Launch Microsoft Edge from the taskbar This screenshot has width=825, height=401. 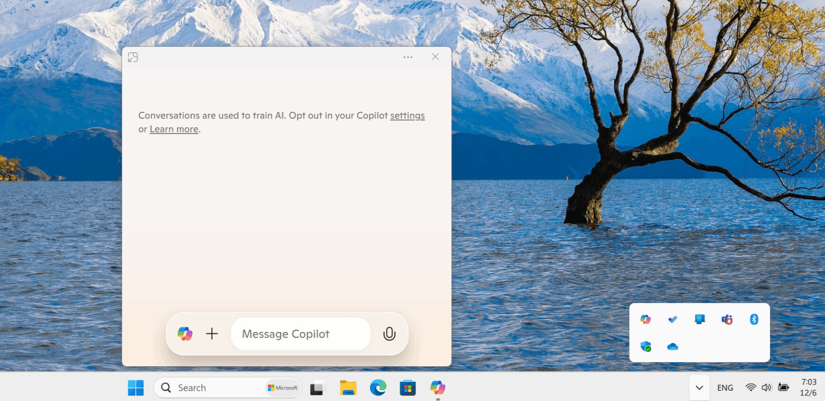[x=378, y=388]
